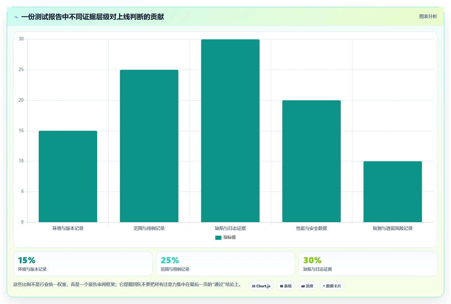Screen dimensions: 451x304
Task: Click the y-axis value 15
Action: click(21, 131)
